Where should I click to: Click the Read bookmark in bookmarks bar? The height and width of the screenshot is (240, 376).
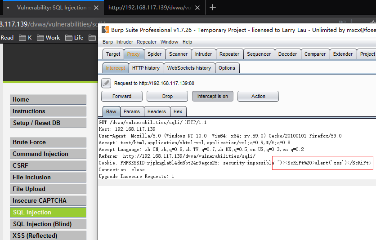(7, 38)
